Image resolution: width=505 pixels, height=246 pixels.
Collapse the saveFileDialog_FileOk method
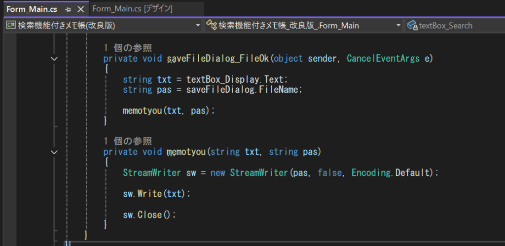(54, 59)
